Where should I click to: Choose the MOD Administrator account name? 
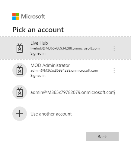tap(50, 65)
